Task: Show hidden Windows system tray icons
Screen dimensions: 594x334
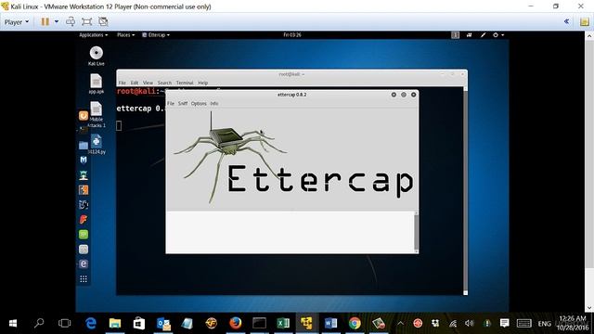Action: (x=400, y=323)
